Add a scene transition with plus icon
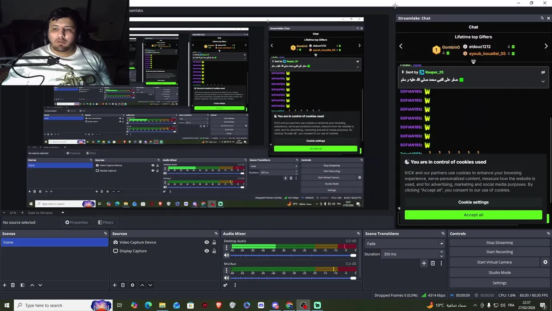 click(424, 263)
